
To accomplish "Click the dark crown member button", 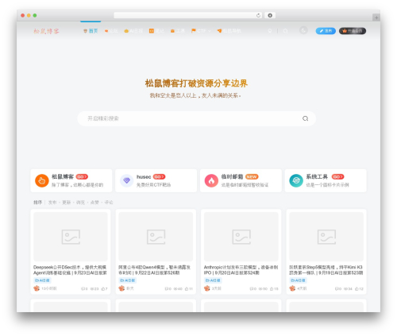I will pos(353,31).
